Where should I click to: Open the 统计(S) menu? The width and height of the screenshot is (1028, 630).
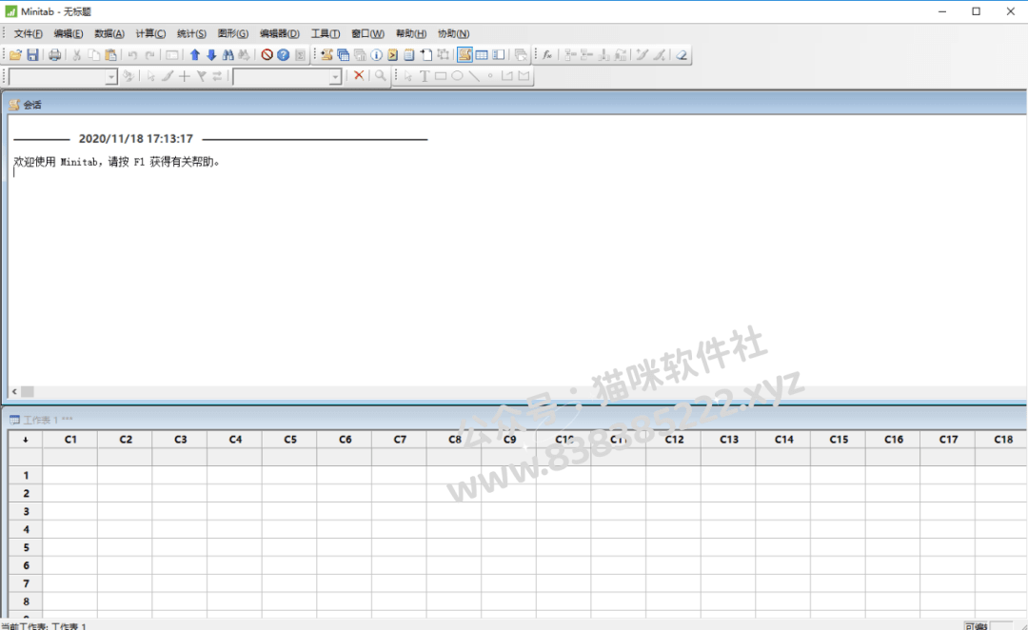(x=191, y=33)
